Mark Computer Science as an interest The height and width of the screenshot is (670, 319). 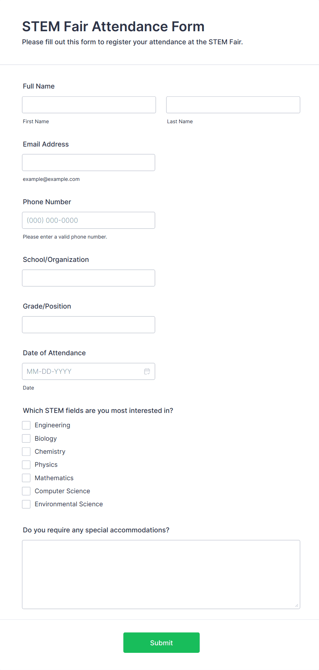coord(26,491)
